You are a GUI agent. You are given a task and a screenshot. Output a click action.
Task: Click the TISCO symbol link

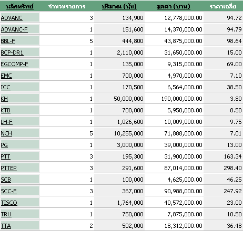click(9, 203)
